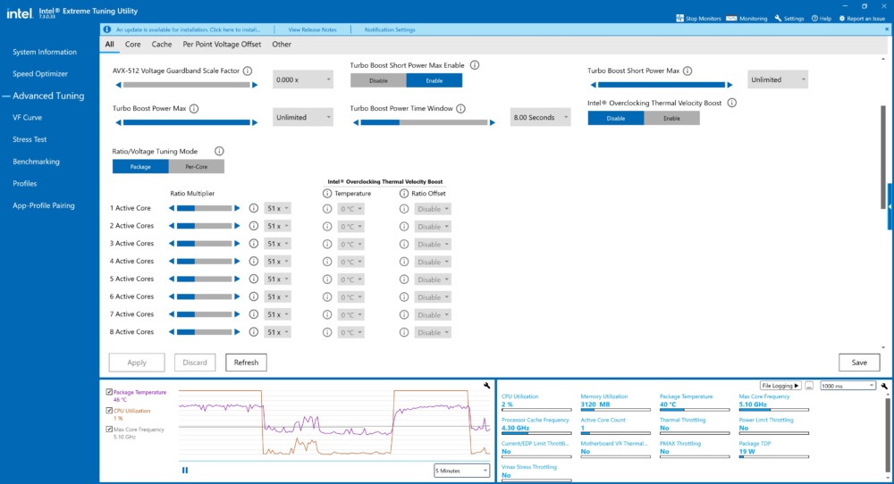The image size is (894, 484).
Task: Open System Information in sidebar
Action: coord(45,52)
